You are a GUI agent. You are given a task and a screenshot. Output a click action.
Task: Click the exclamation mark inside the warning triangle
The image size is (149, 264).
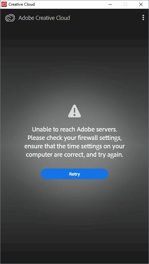coord(74,112)
